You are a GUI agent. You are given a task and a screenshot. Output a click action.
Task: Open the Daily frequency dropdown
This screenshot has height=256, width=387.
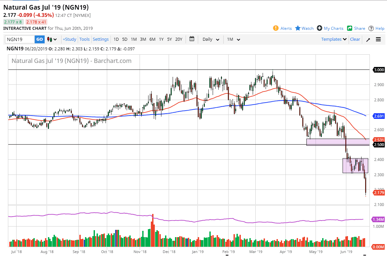tap(211, 39)
